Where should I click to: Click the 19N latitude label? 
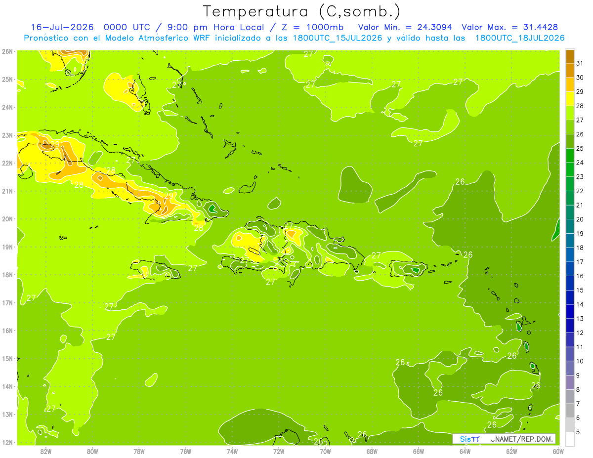7,247
